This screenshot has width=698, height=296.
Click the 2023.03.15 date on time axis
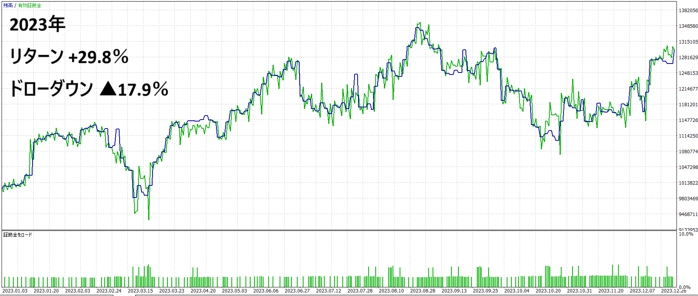[140, 291]
